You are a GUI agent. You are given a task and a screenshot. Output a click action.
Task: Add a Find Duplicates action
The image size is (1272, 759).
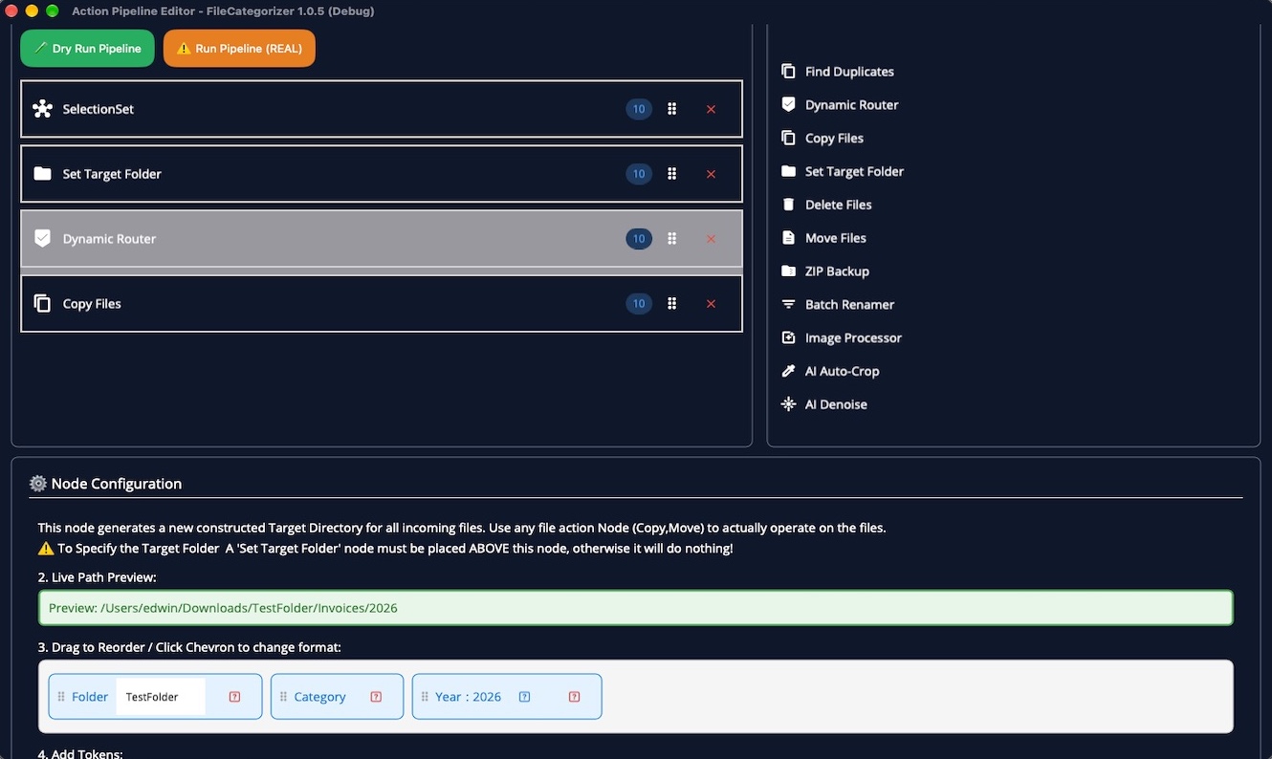coord(849,72)
